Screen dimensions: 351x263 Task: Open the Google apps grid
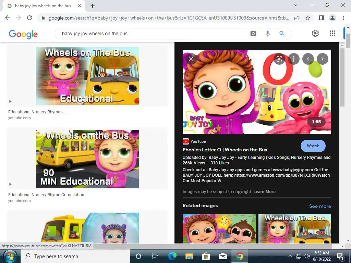332,33
